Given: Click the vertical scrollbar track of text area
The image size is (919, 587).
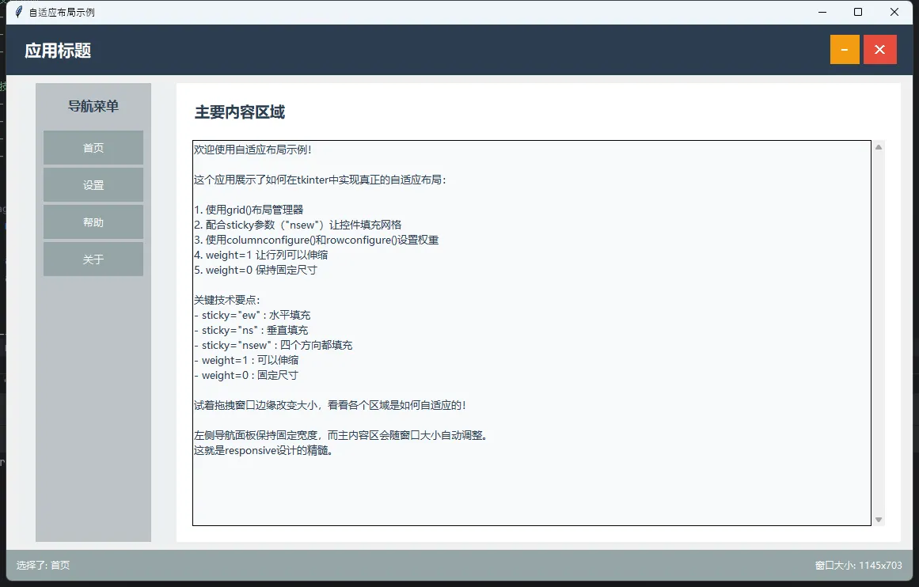Looking at the screenshot, I should coord(878,332).
